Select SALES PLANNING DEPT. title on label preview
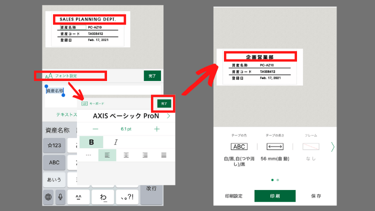 [x=88, y=19]
